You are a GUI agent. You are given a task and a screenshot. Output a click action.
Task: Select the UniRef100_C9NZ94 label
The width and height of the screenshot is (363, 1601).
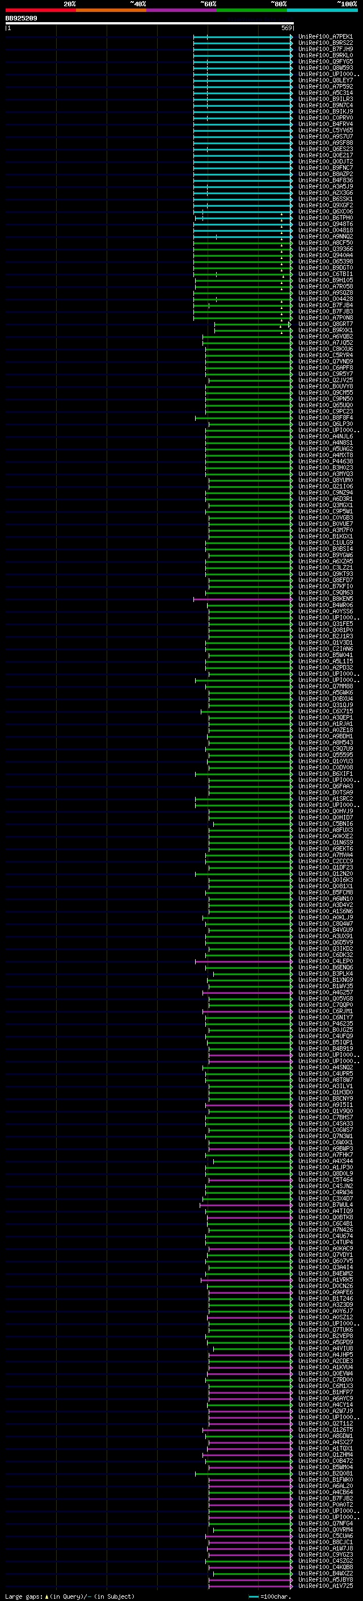[x=325, y=493]
